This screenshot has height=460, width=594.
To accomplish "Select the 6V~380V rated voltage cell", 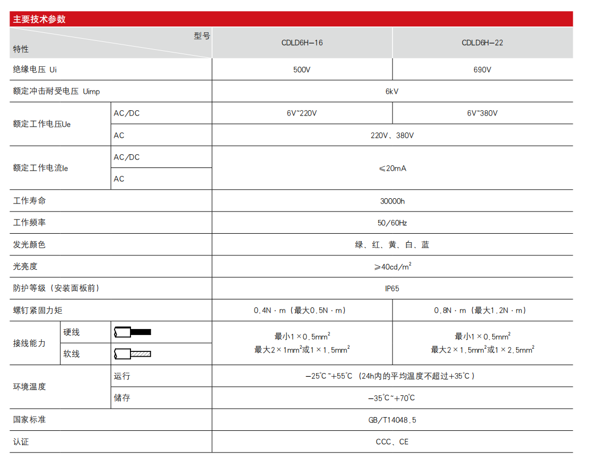I will click(482, 113).
